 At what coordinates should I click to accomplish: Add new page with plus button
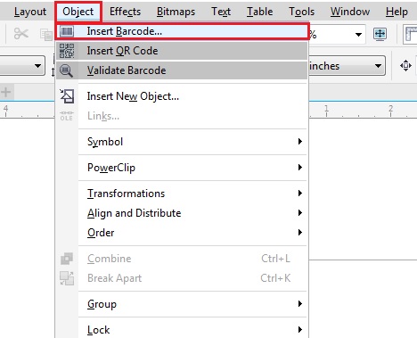5,92
